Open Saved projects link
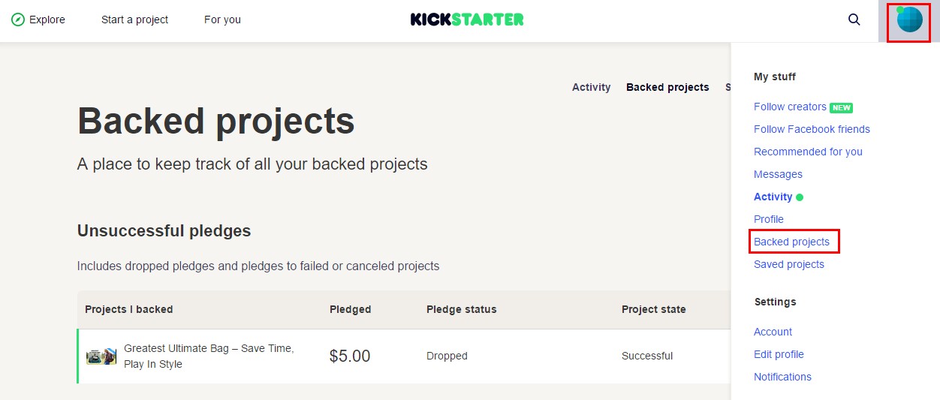 coord(789,264)
